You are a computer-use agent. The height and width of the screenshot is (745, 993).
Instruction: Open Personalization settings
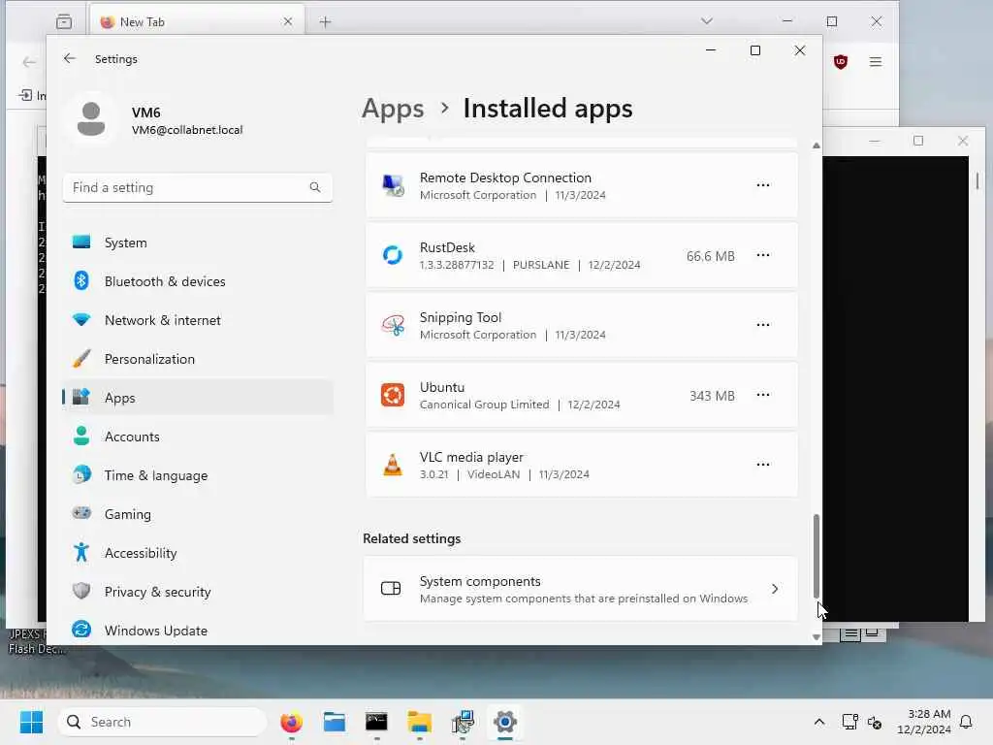point(198,359)
